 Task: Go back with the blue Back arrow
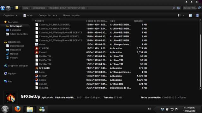pos(3,8)
